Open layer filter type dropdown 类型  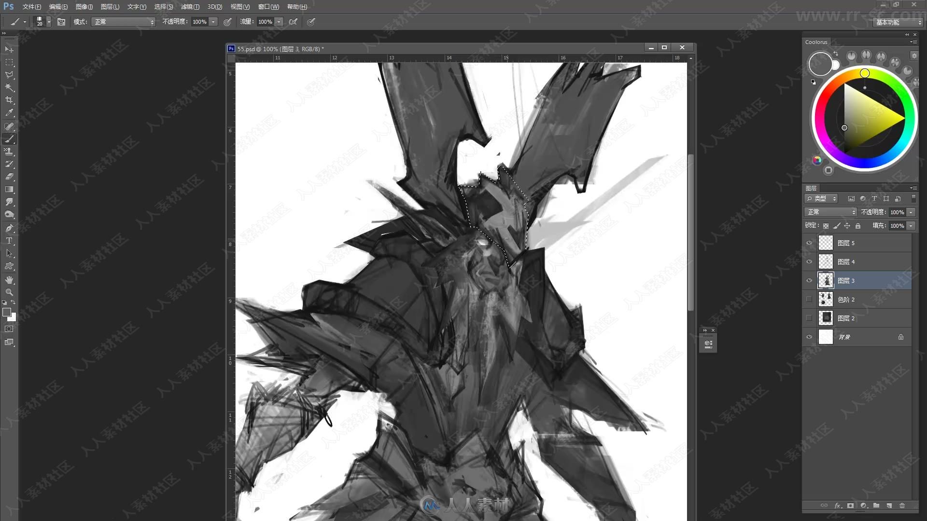[x=821, y=198]
